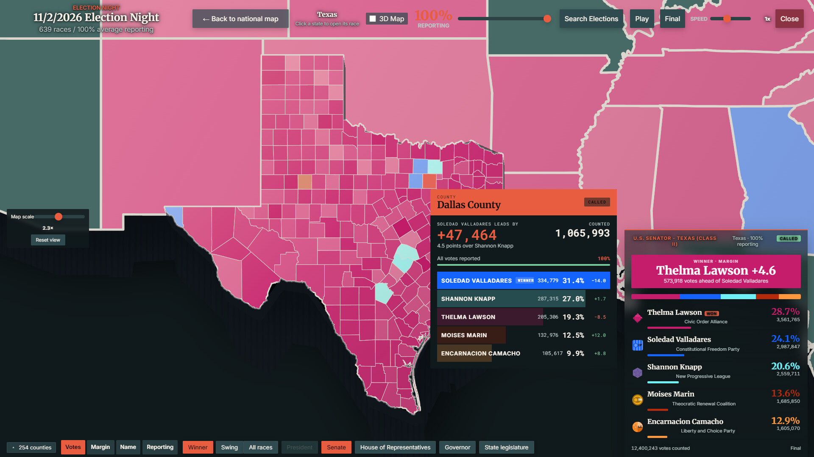Click the Thelma Lawson +4.6 winner banner
Screen dimensions: 814x457
pos(716,271)
